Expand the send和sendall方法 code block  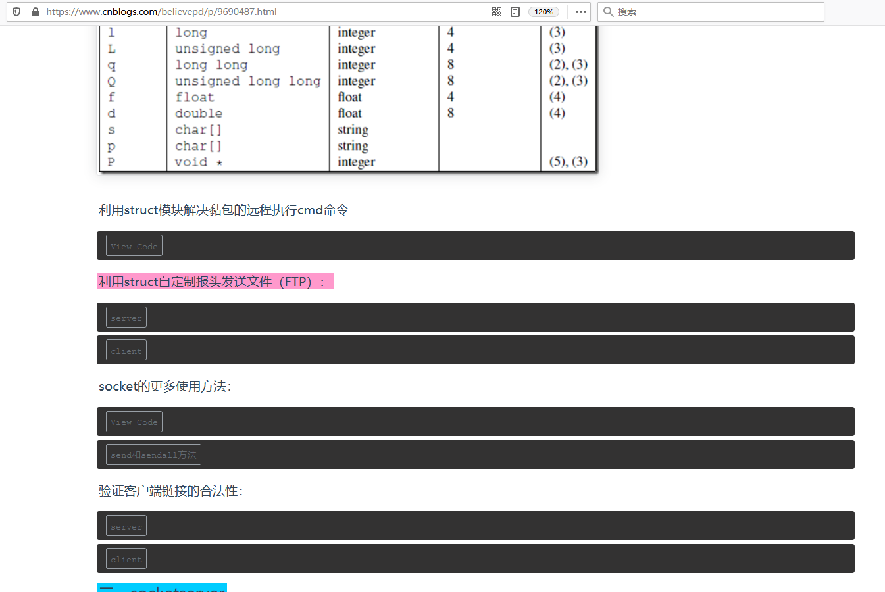click(153, 455)
